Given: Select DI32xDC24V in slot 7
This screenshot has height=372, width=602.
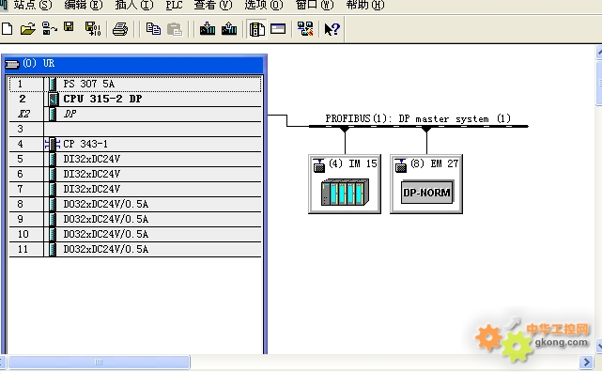Looking at the screenshot, I should (x=135, y=189).
